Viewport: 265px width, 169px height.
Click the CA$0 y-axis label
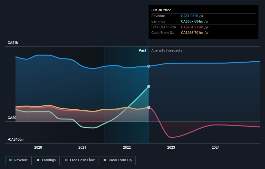[12, 118]
